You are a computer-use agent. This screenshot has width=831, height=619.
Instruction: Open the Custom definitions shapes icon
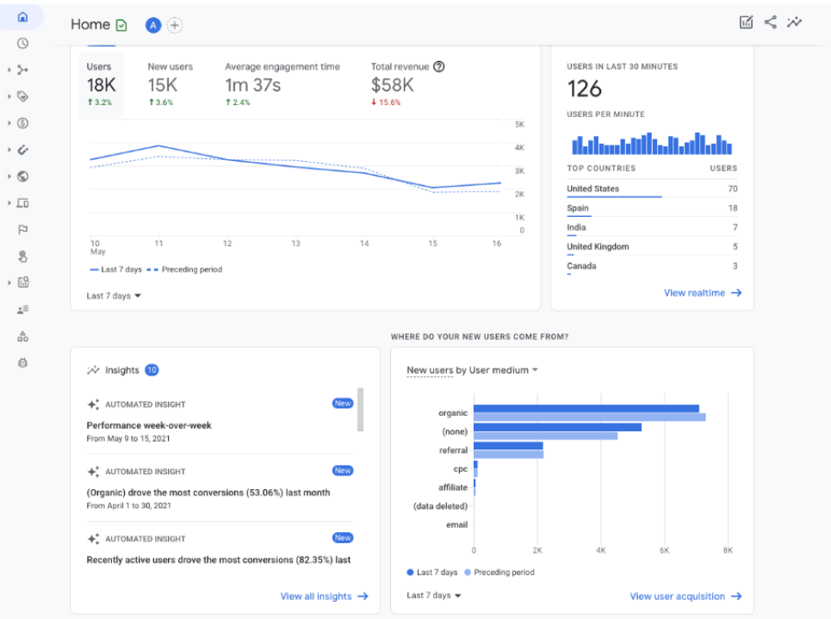coord(22,336)
